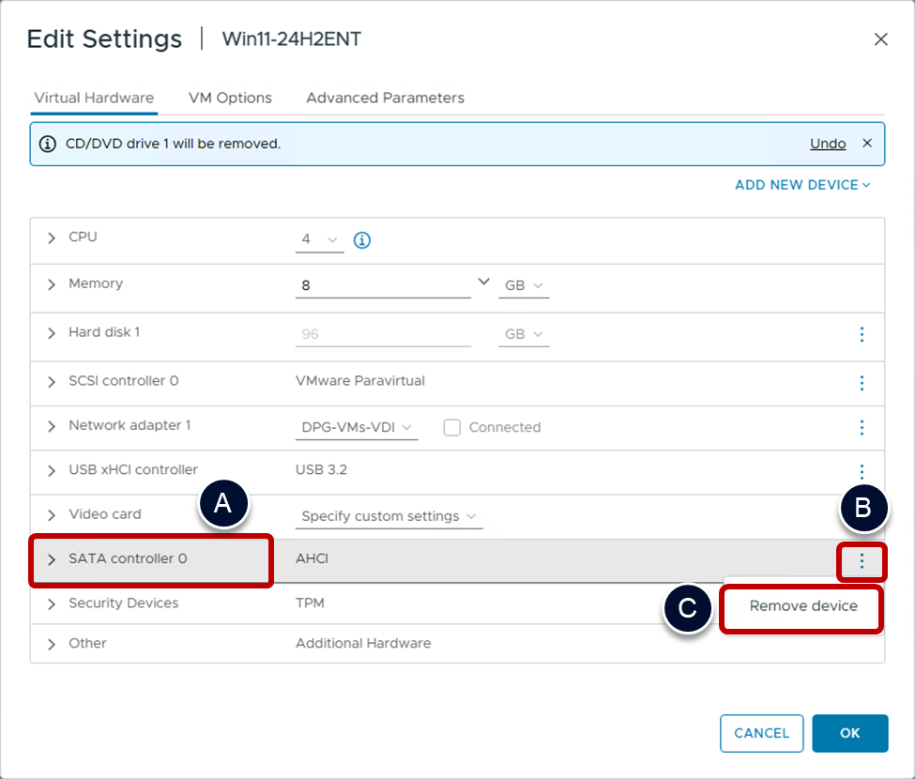Image resolution: width=915 pixels, height=779 pixels.
Task: Select Remove device from the menu
Action: click(x=802, y=606)
